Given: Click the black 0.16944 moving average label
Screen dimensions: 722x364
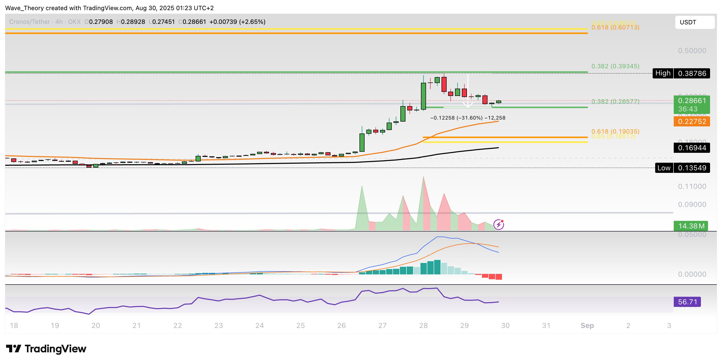Looking at the screenshot, I should tap(692, 148).
